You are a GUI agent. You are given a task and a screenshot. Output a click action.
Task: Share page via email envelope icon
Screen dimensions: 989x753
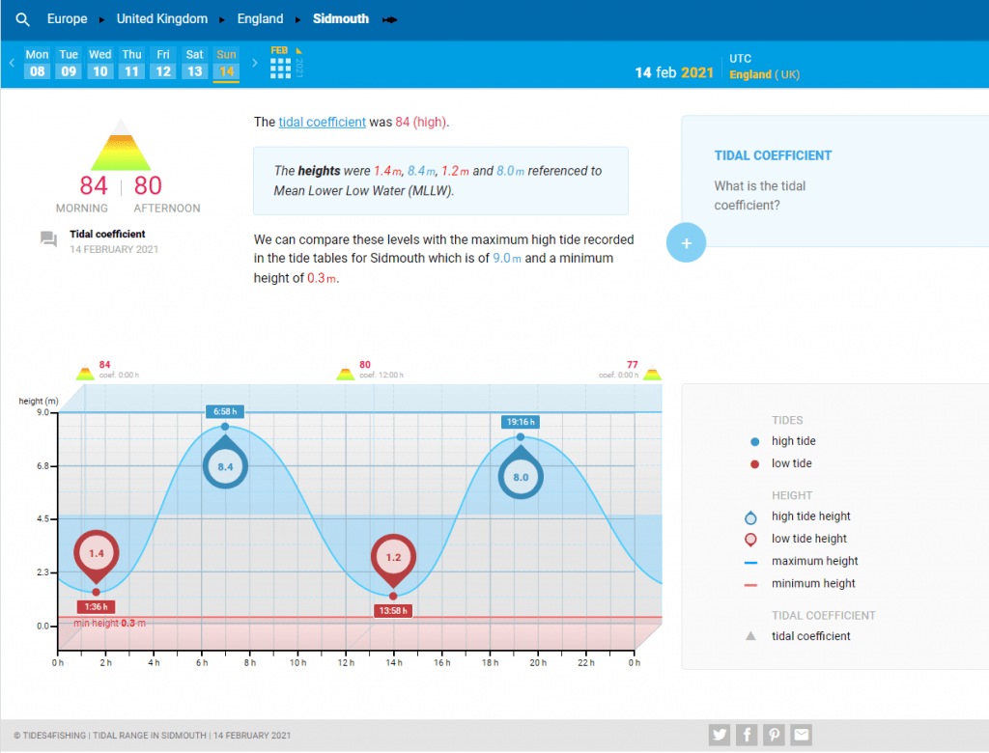click(x=802, y=736)
